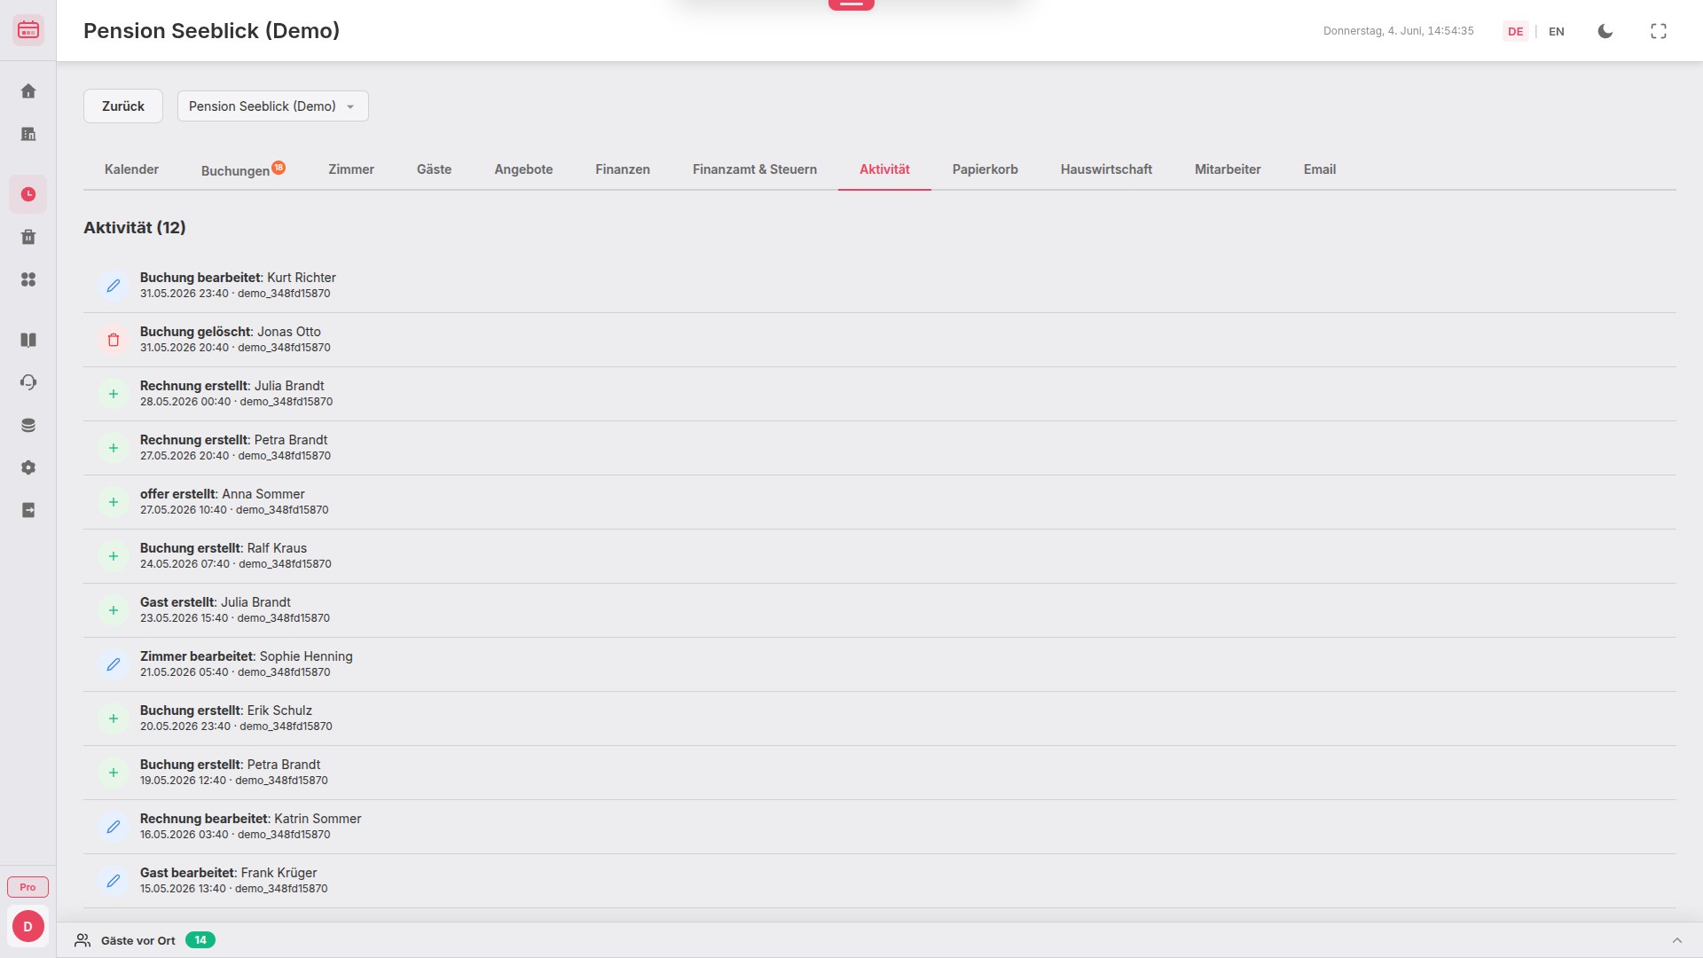This screenshot has width=1703, height=958.
Task: Click the 'Gast bearbeitet: Frank Krüger' text
Action: tap(229, 873)
